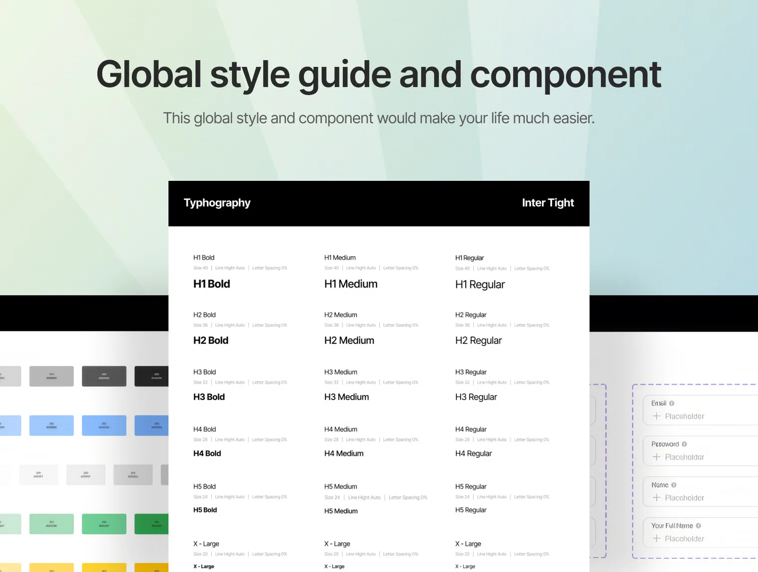This screenshot has height=572, width=758.
Task: Click the large H2 Regular sample text
Action: coord(478,340)
